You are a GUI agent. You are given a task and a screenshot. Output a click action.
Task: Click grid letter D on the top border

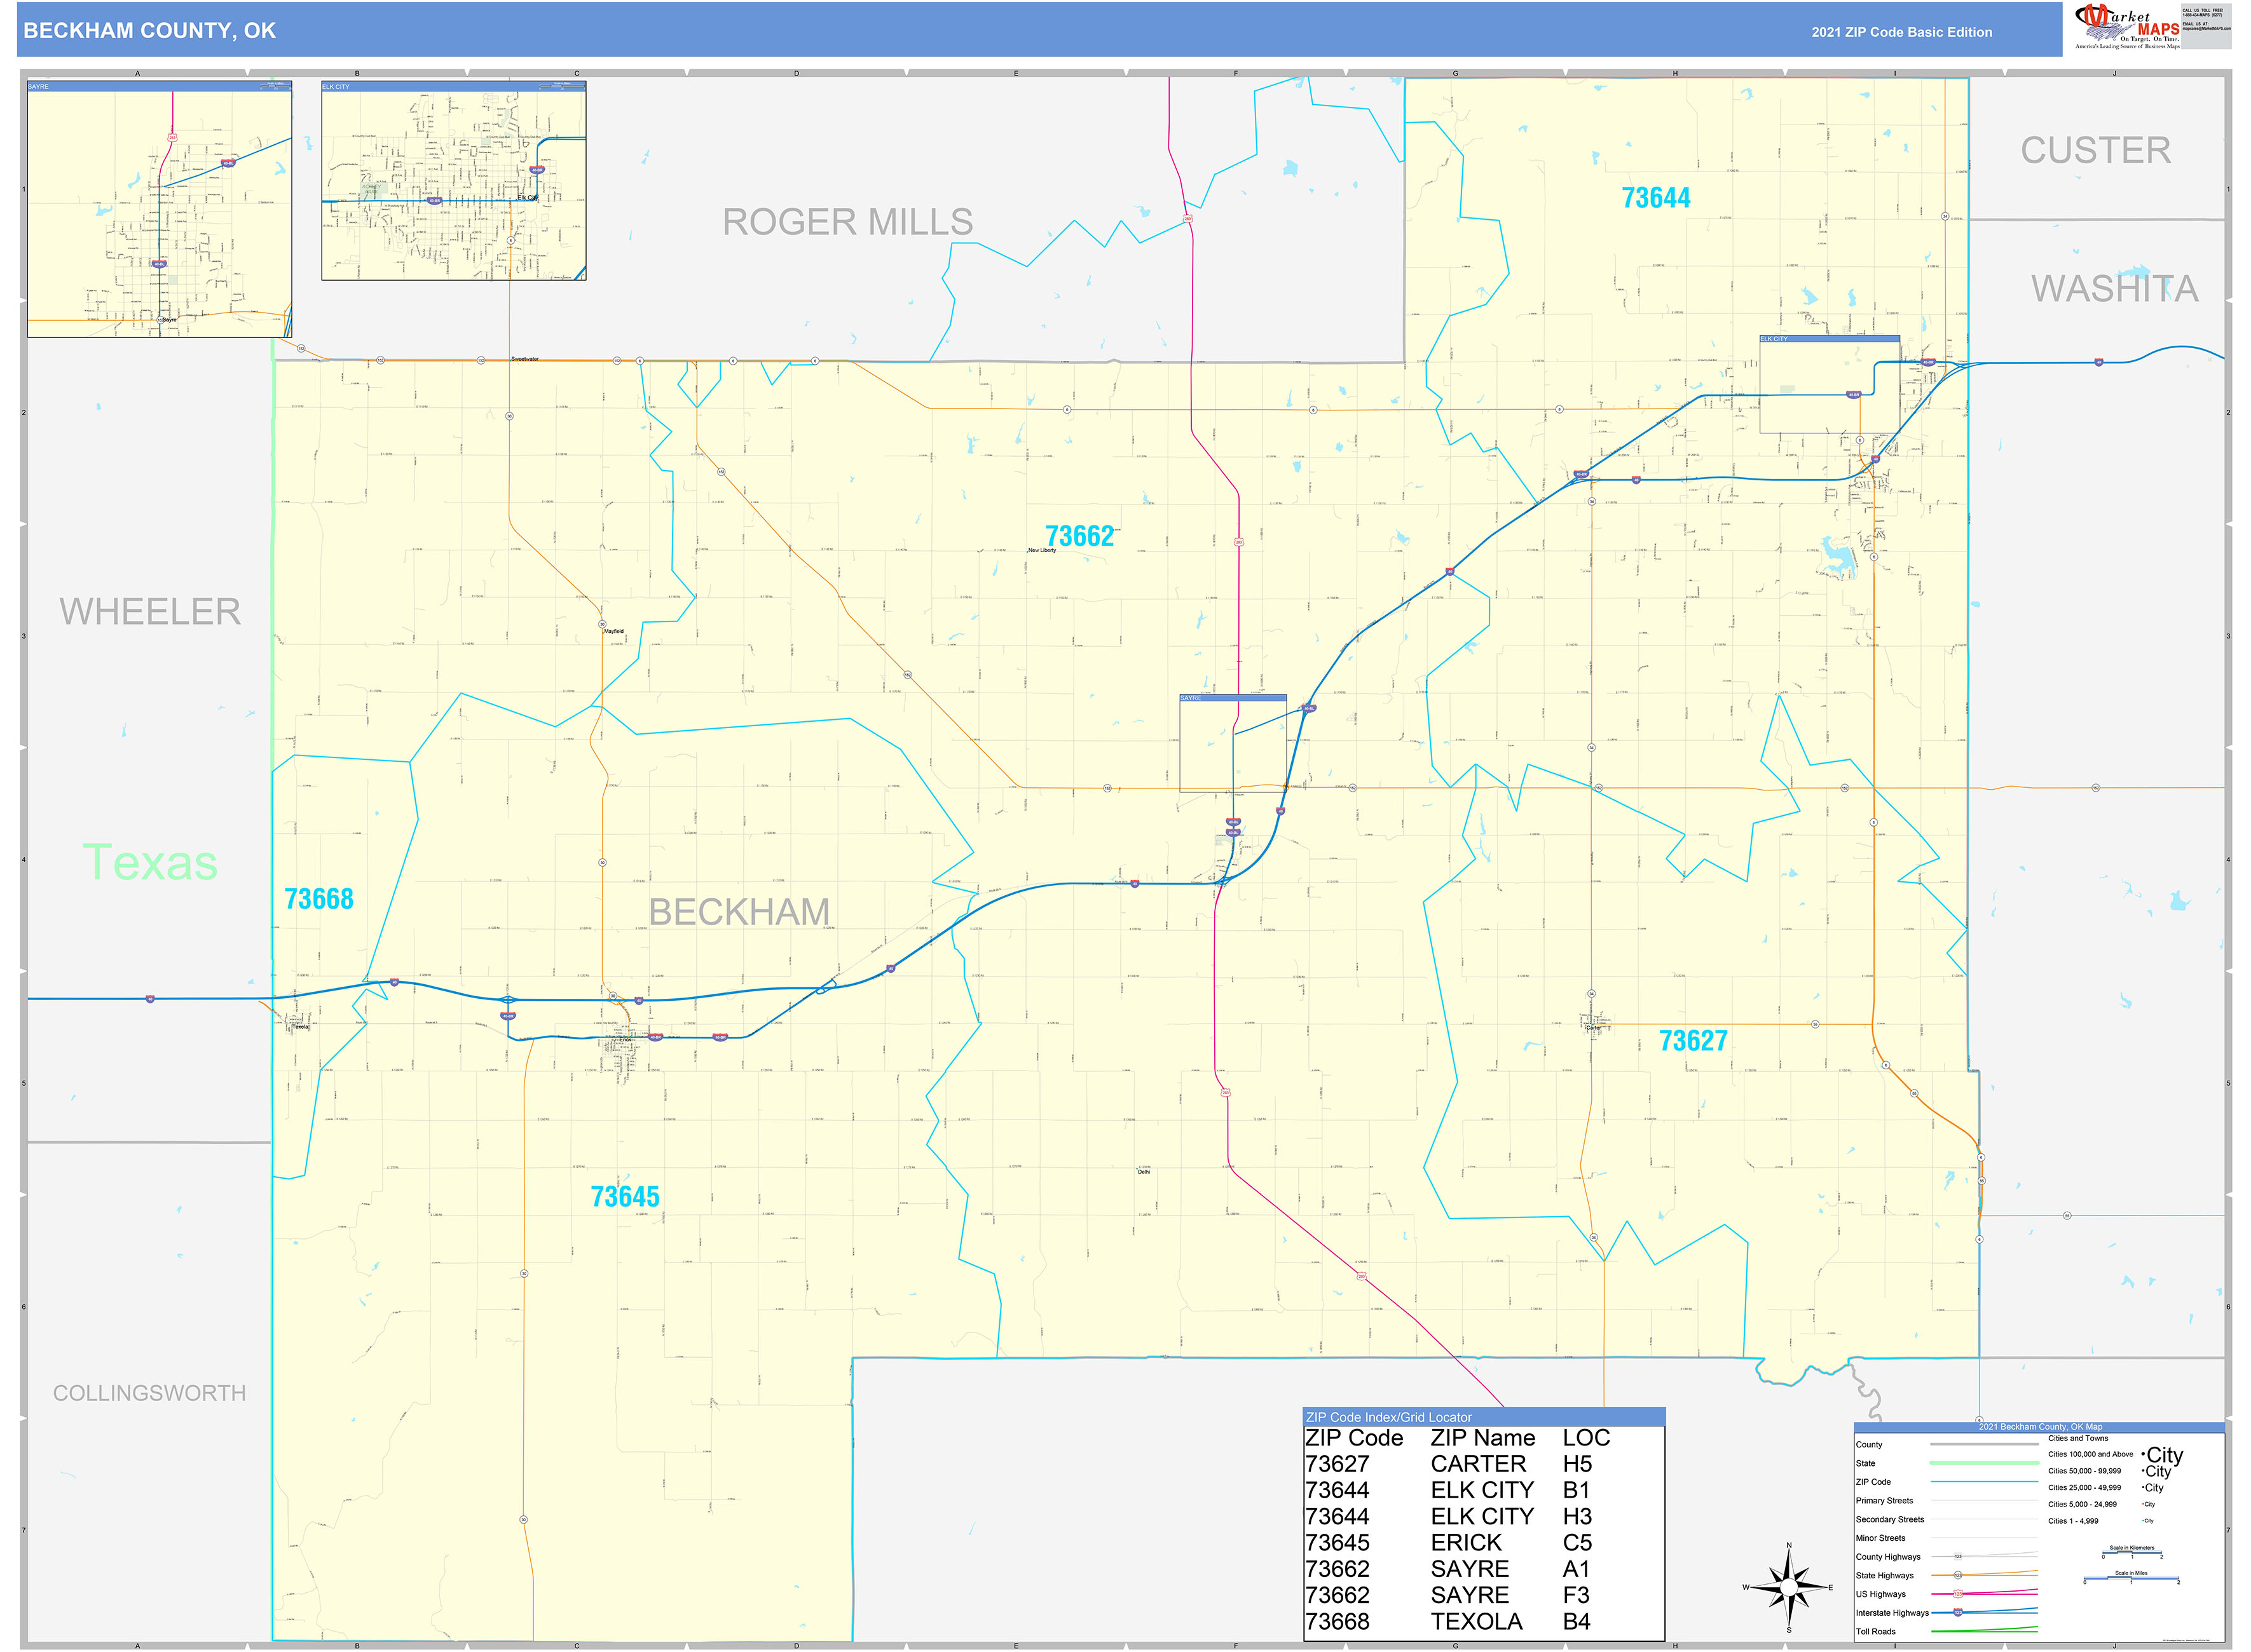coord(797,73)
